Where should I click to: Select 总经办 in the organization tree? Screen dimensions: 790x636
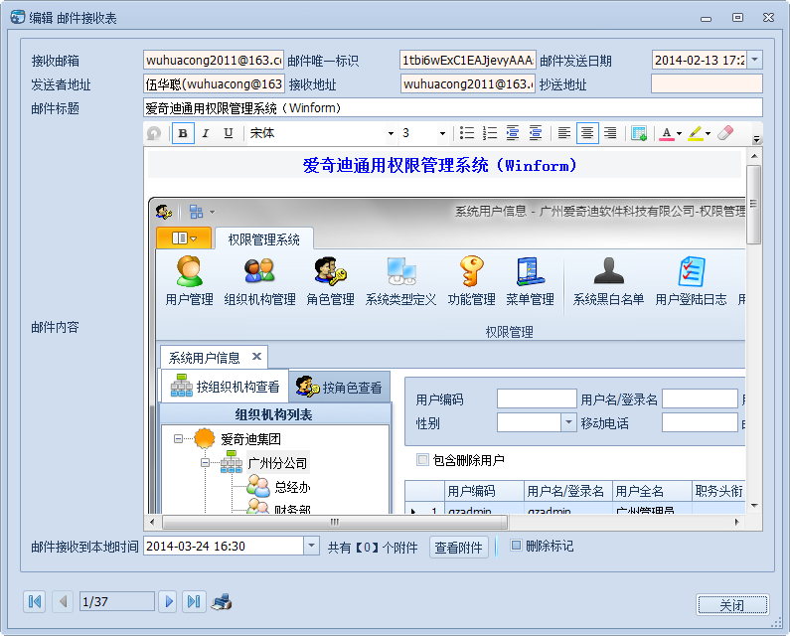pos(292,487)
